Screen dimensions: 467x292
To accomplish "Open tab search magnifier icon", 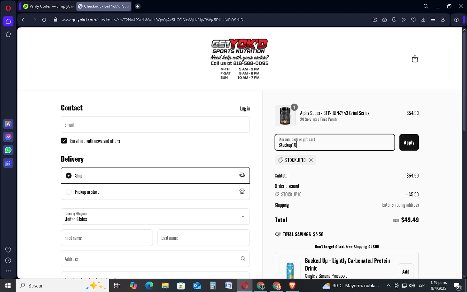I will (426, 6).
